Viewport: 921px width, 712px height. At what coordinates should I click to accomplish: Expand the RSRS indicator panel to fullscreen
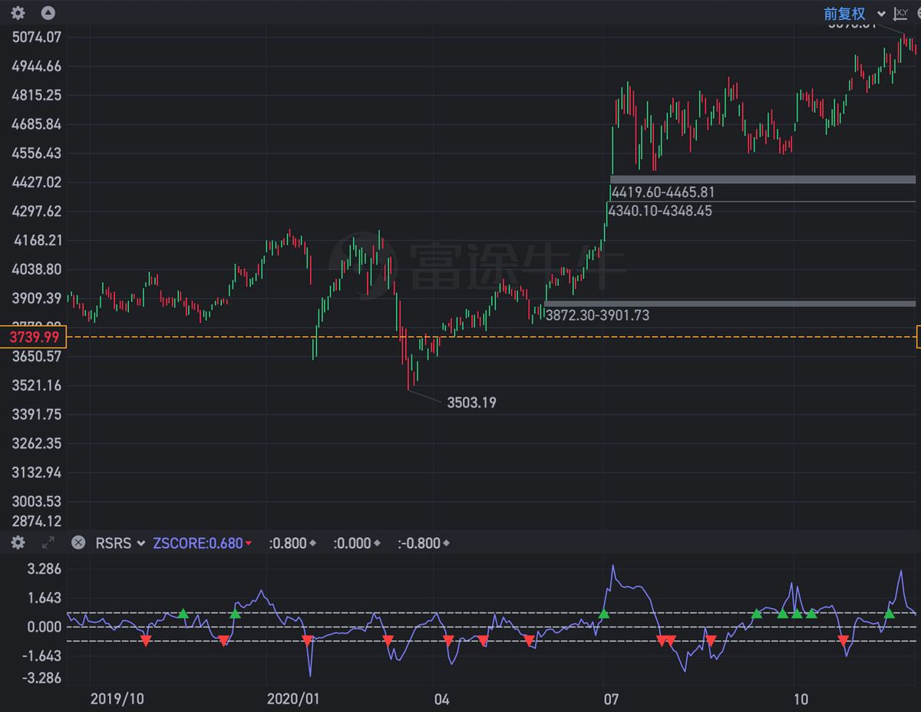coord(48,543)
